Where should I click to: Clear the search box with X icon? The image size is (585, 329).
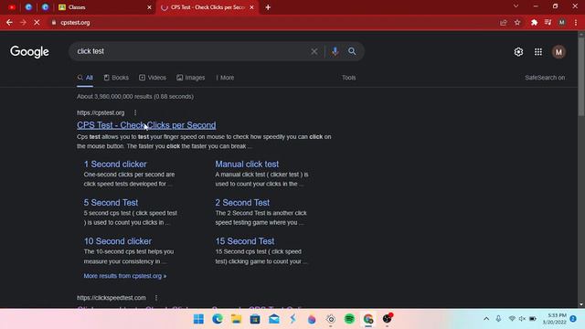(314, 51)
